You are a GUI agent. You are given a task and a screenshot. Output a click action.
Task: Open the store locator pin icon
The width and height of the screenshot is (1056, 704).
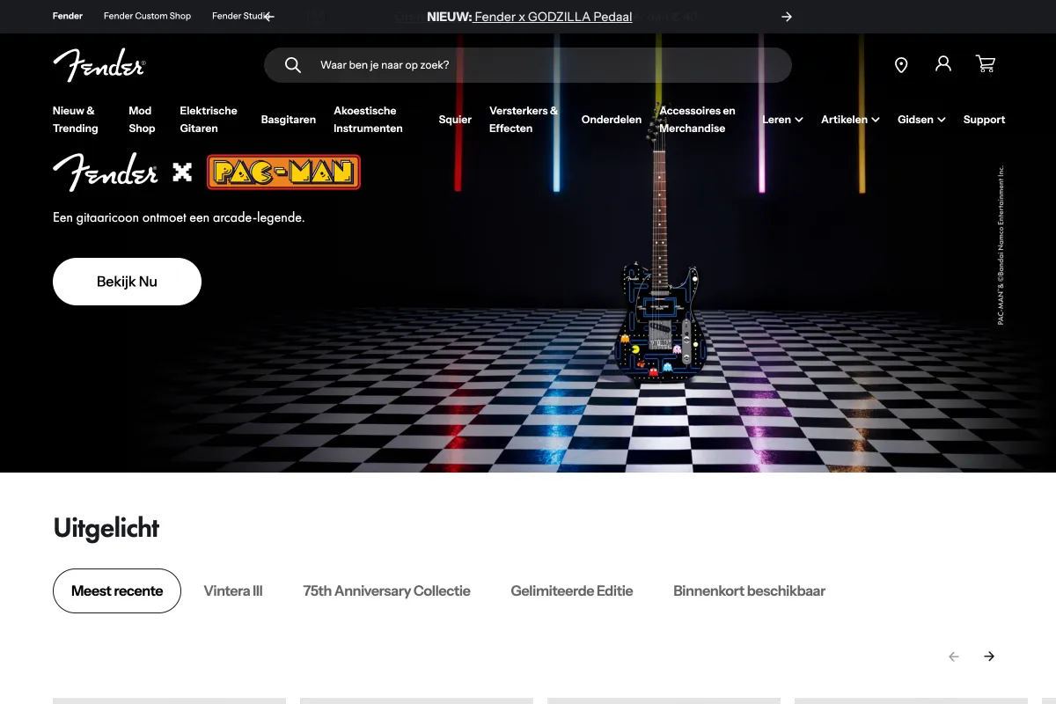[x=901, y=65]
